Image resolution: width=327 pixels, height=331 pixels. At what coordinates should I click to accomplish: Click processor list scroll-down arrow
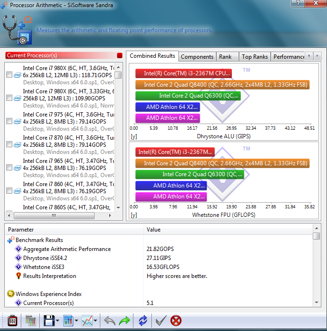click(118, 208)
